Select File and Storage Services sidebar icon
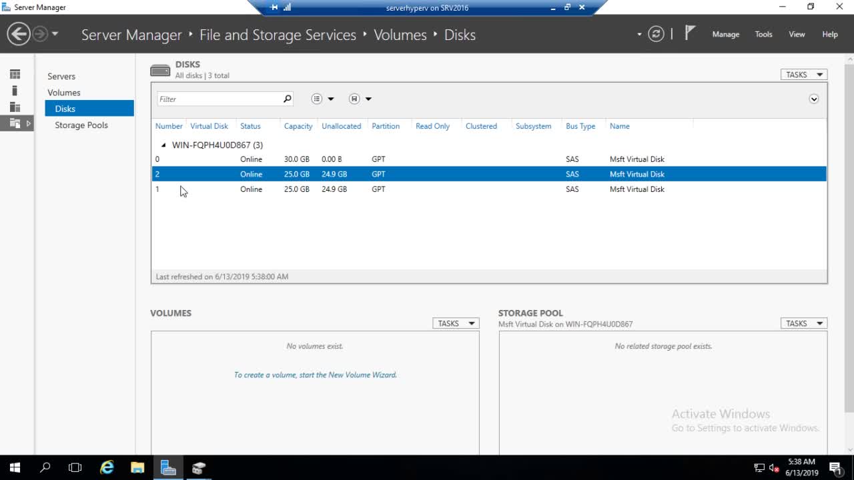This screenshot has width=854, height=480. point(15,123)
